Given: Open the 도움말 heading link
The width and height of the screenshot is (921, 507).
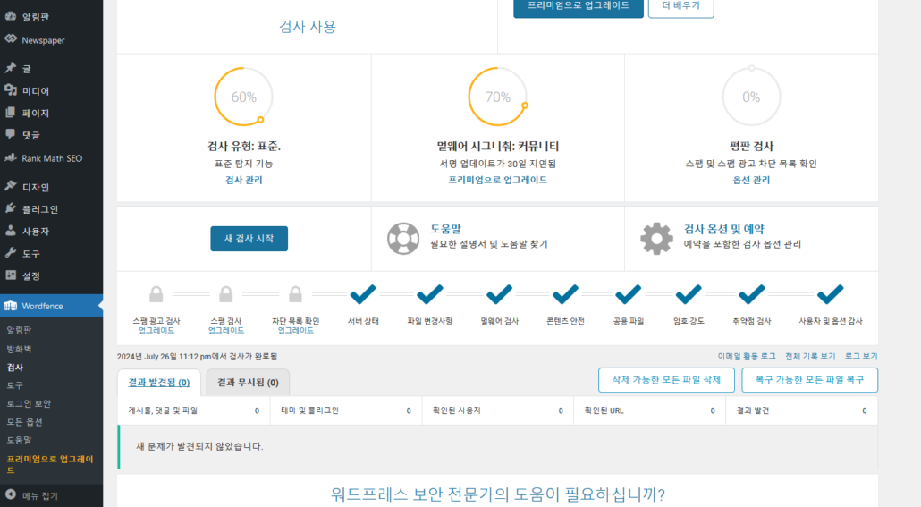Looking at the screenshot, I should pyautogui.click(x=446, y=229).
